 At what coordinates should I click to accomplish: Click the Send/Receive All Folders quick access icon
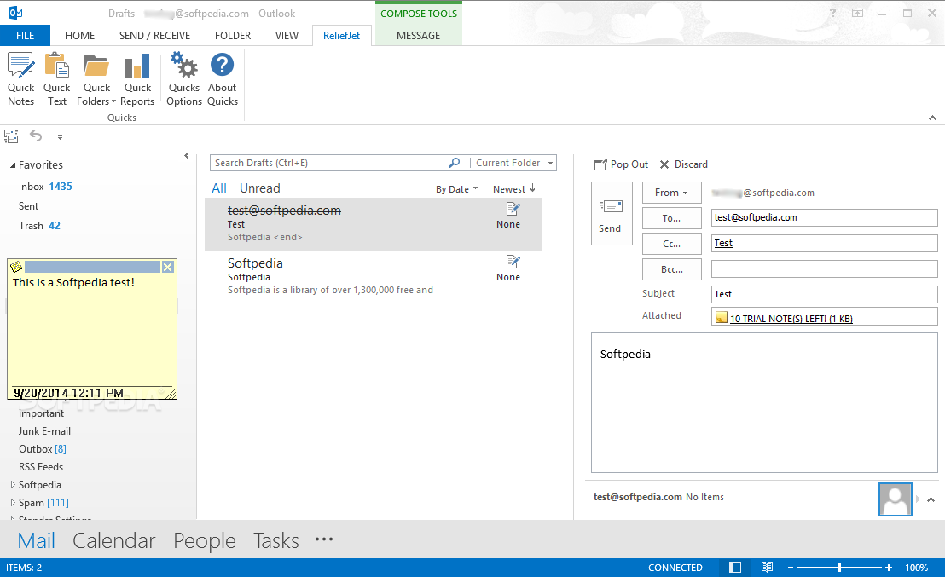click(x=11, y=136)
